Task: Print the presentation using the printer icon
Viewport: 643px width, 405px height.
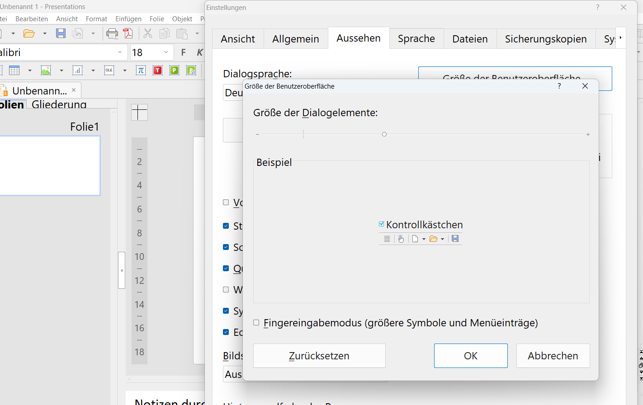Action: pyautogui.click(x=112, y=33)
